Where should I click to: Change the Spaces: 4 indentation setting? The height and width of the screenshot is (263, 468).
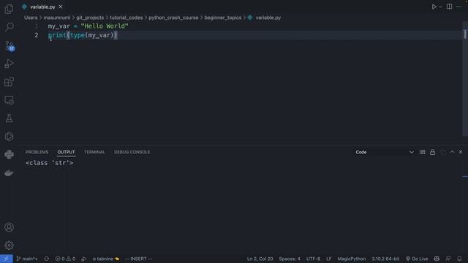(x=290, y=259)
